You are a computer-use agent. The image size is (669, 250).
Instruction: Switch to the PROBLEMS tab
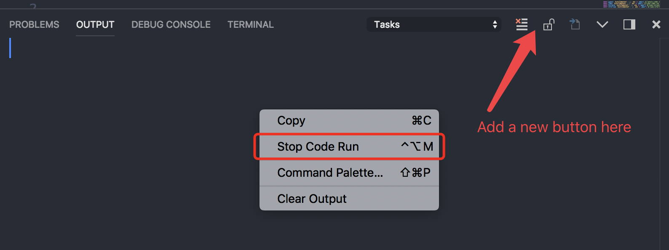tap(34, 24)
